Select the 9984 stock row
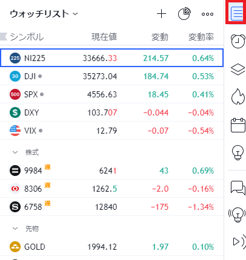This screenshot has height=260, width=246. pos(111,171)
